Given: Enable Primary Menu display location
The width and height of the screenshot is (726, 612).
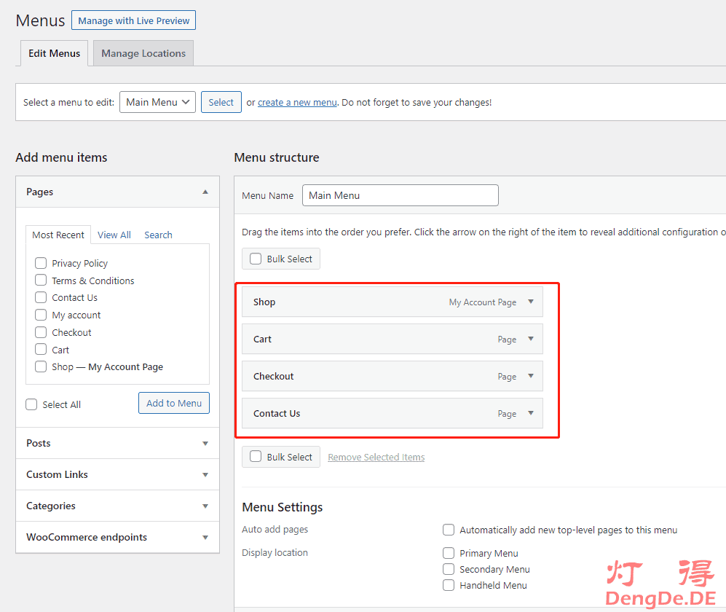Looking at the screenshot, I should point(449,553).
